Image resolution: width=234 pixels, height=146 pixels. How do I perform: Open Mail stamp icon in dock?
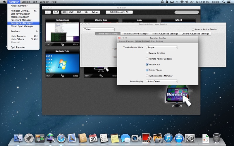tap(72, 138)
